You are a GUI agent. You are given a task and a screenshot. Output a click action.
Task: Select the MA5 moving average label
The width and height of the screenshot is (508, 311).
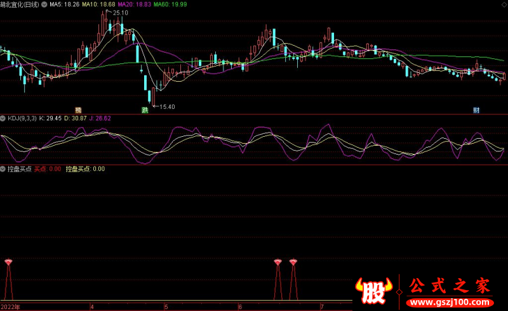64,4
